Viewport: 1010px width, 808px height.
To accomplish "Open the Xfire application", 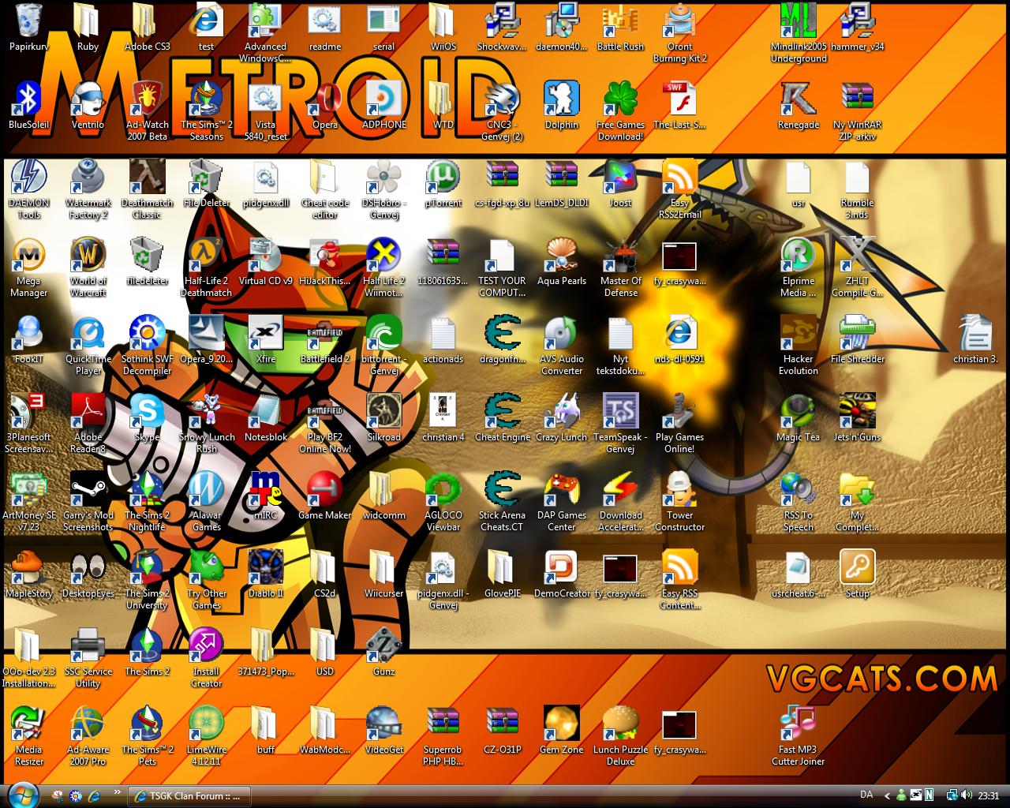I will (x=266, y=334).
